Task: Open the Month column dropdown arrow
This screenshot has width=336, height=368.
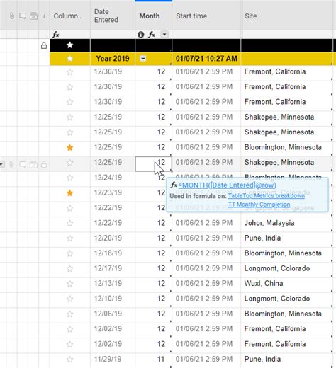Action: coord(164,35)
